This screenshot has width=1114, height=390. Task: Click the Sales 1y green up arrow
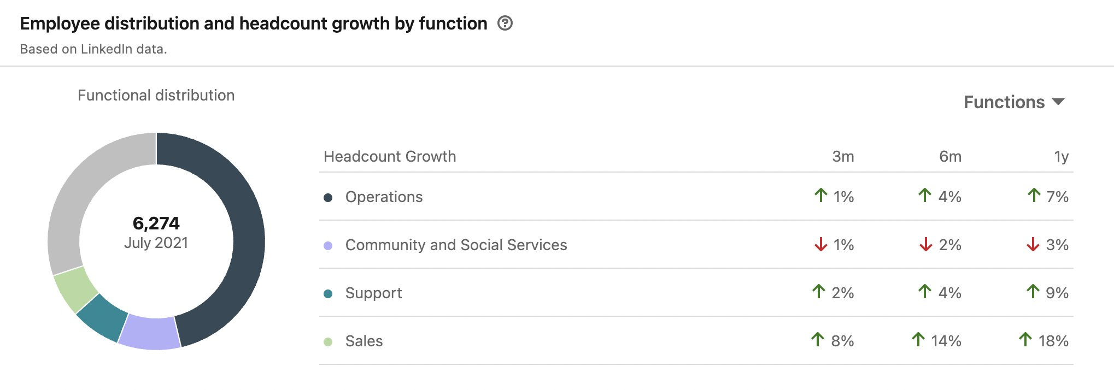pyautogui.click(x=1025, y=340)
